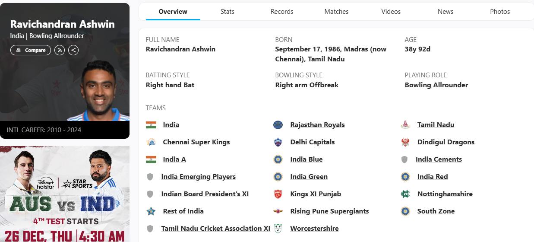Click the India flag icon
Viewport: 534px width, 242px height.
pyautogui.click(x=151, y=125)
